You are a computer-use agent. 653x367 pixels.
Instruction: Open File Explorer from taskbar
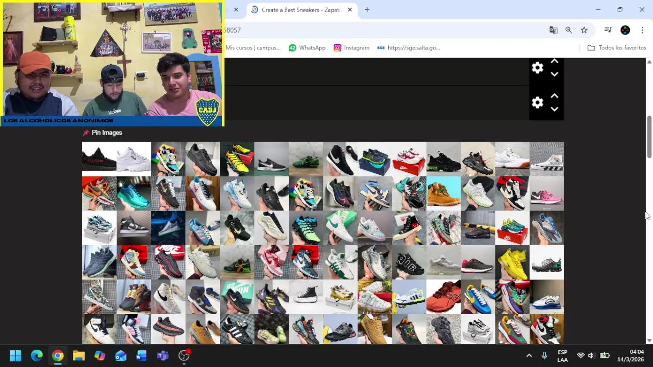coord(79,356)
